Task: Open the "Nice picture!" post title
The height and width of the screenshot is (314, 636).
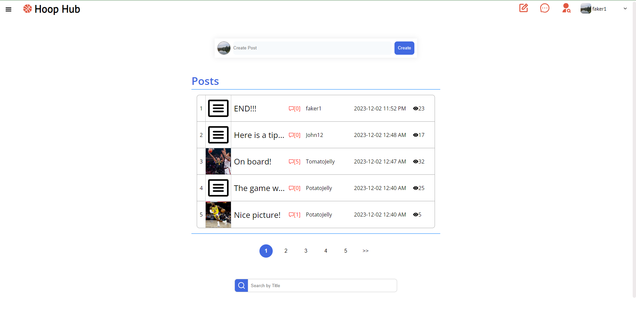Action: 257,215
